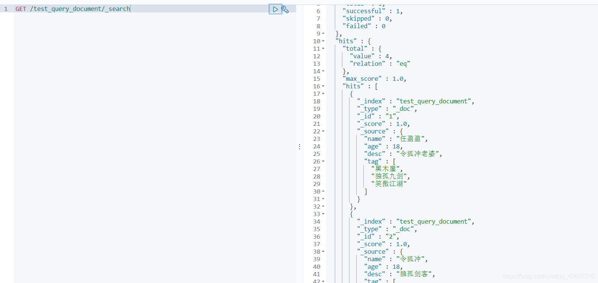Screen dimensions: 598x283
Task: Click the tag value "黑木崖"
Action: click(387, 169)
